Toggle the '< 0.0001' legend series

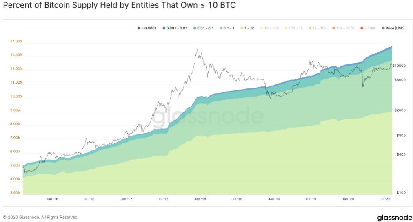pyautogui.click(x=146, y=28)
